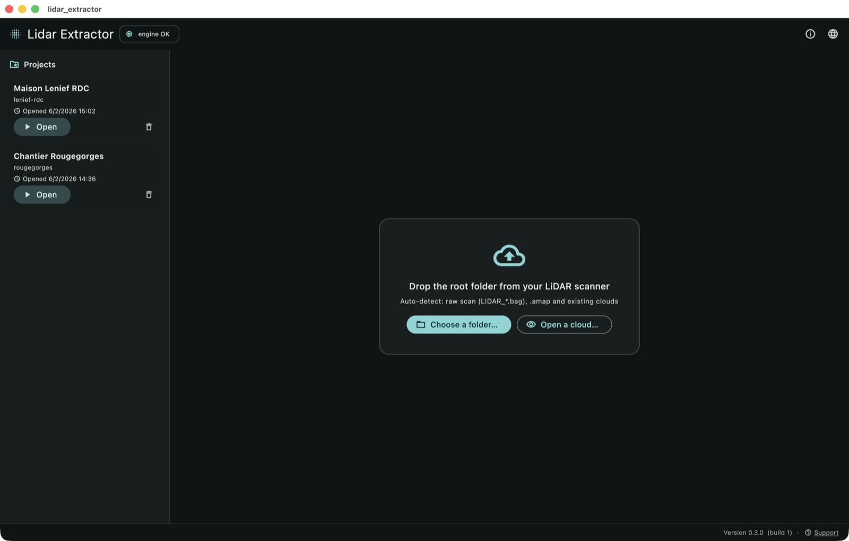Minimize window with the yellow button
Image resolution: width=849 pixels, height=541 pixels.
coord(22,9)
